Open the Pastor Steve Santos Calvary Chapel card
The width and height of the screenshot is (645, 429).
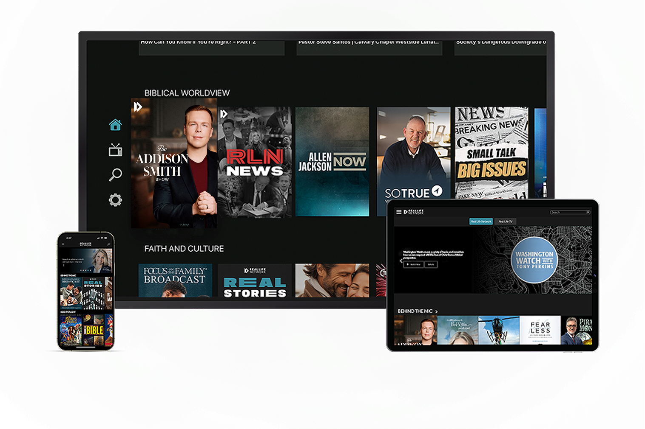point(369,48)
